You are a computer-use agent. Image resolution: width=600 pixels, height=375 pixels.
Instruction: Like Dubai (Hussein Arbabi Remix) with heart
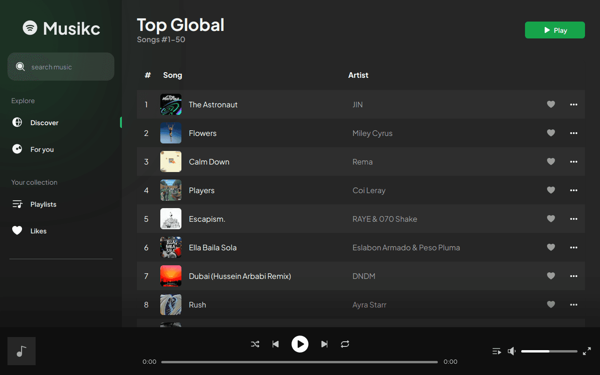tap(551, 276)
